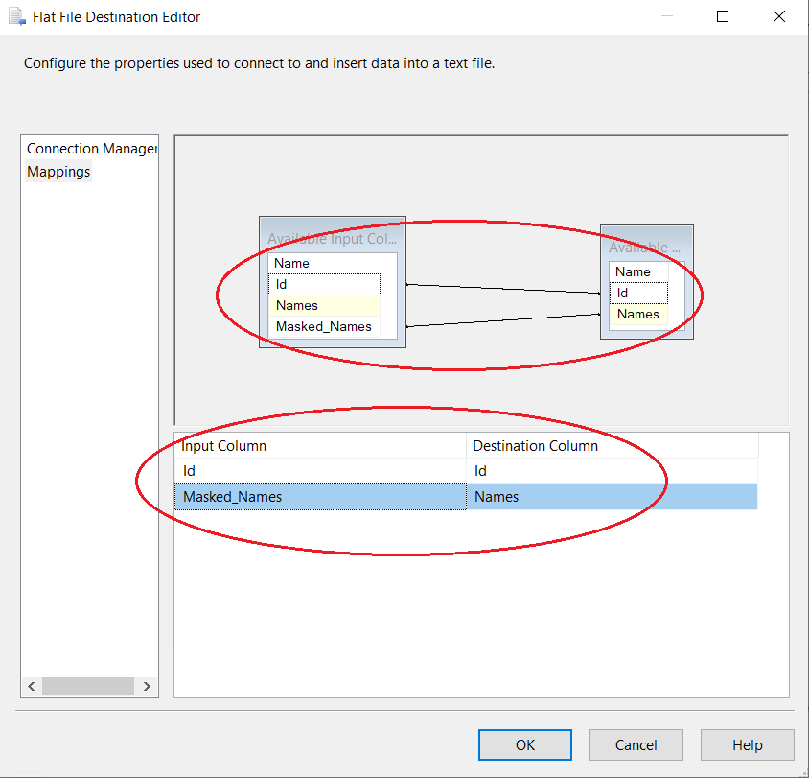This screenshot has height=778, width=809.
Task: Open the Id input column dropdown cell
Action: (x=320, y=471)
